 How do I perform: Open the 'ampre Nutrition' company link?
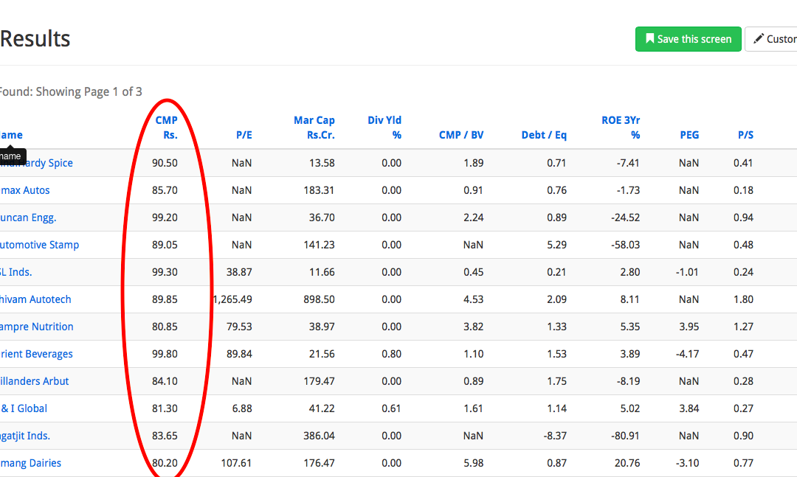37,327
